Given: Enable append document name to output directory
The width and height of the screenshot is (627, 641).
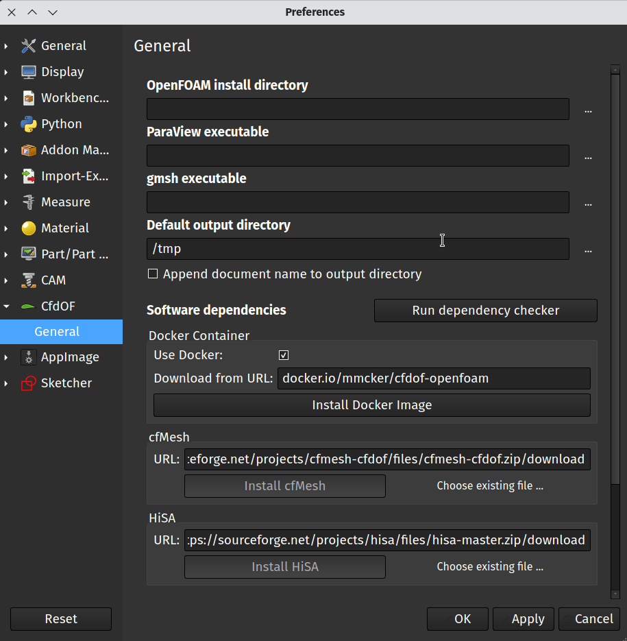Looking at the screenshot, I should 151,274.
